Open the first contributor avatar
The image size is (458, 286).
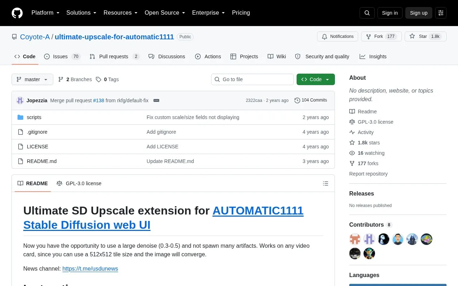(x=355, y=239)
